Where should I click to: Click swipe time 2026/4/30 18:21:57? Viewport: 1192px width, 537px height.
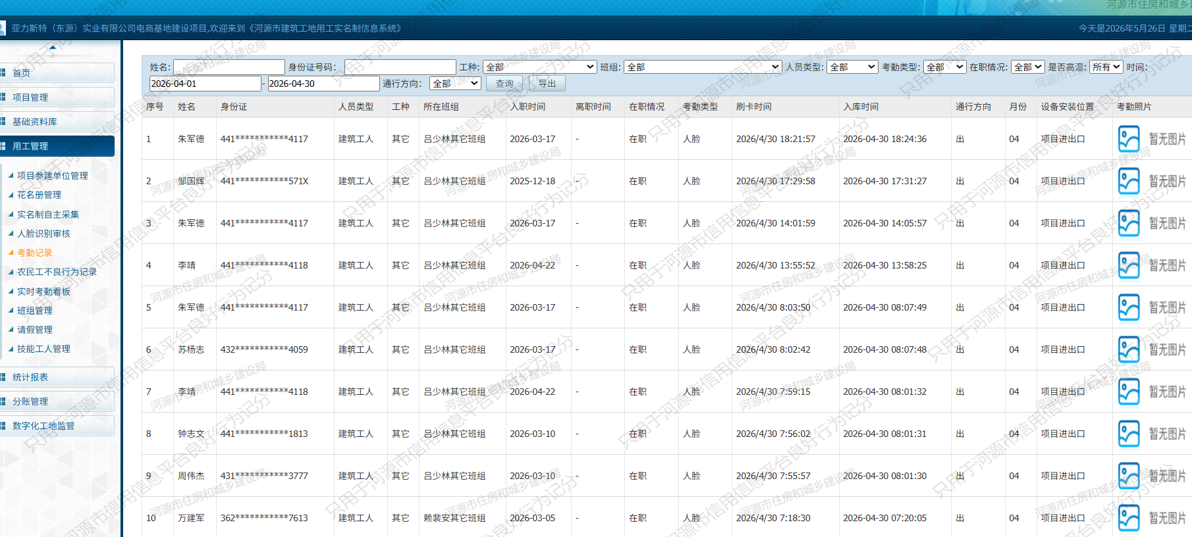point(776,139)
